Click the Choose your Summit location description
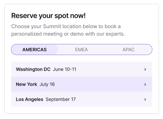 [x=68, y=30]
